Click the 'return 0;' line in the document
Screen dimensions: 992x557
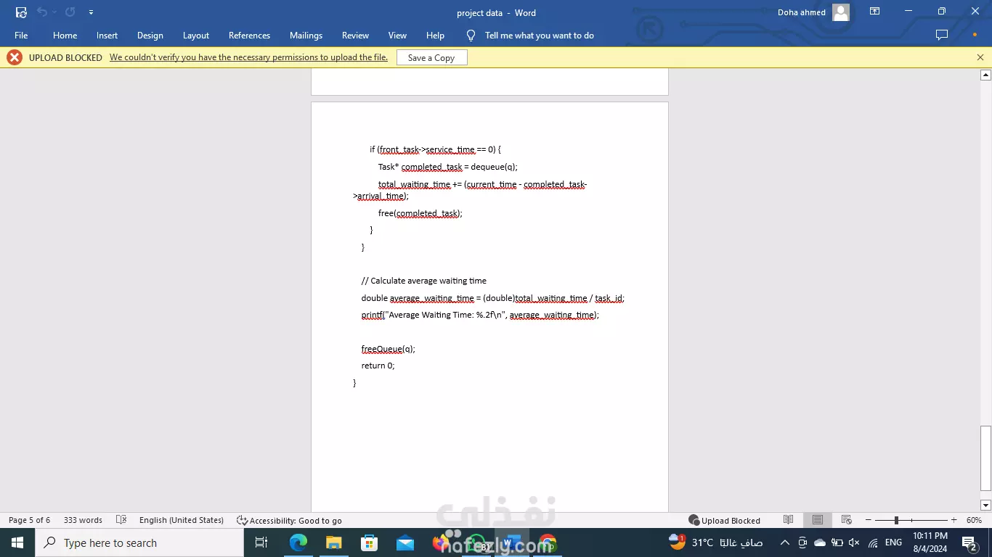[378, 366]
